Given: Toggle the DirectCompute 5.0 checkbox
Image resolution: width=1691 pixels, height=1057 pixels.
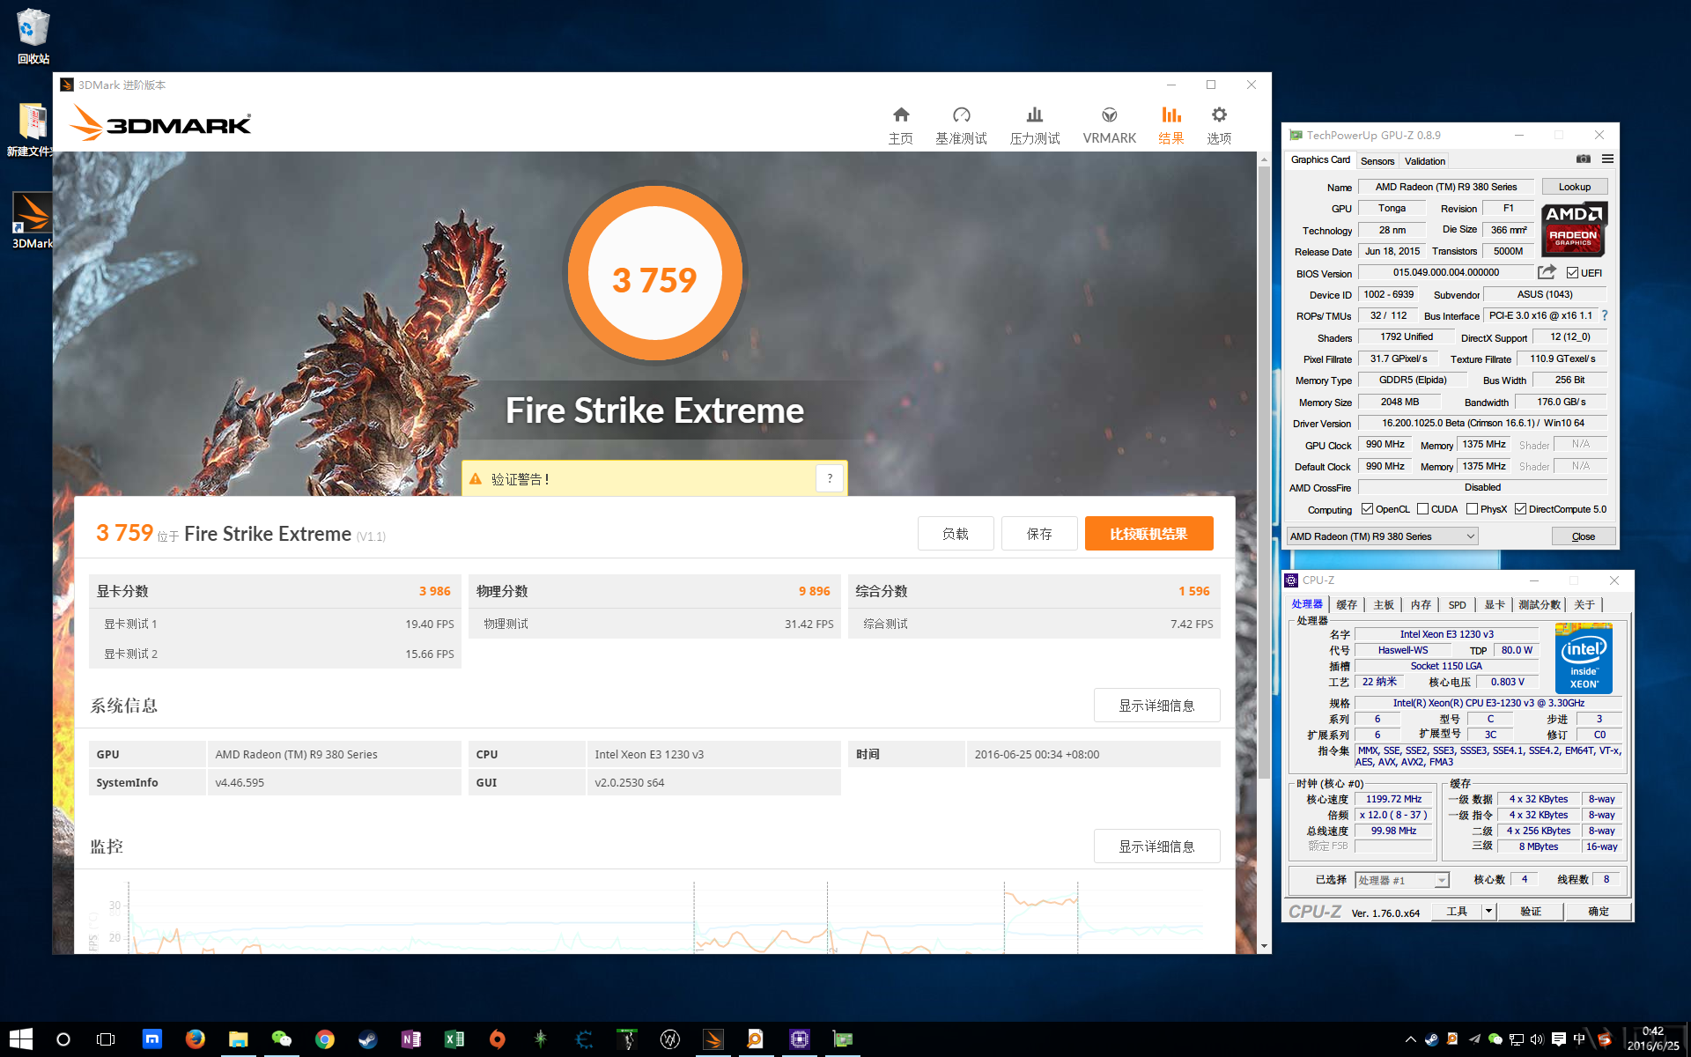Looking at the screenshot, I should pyautogui.click(x=1520, y=509).
